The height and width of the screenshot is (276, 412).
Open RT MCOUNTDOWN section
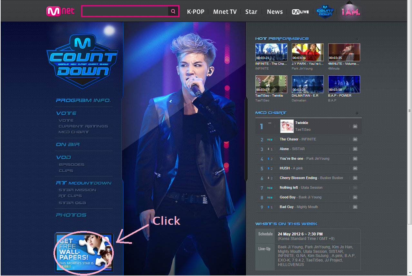tap(84, 183)
